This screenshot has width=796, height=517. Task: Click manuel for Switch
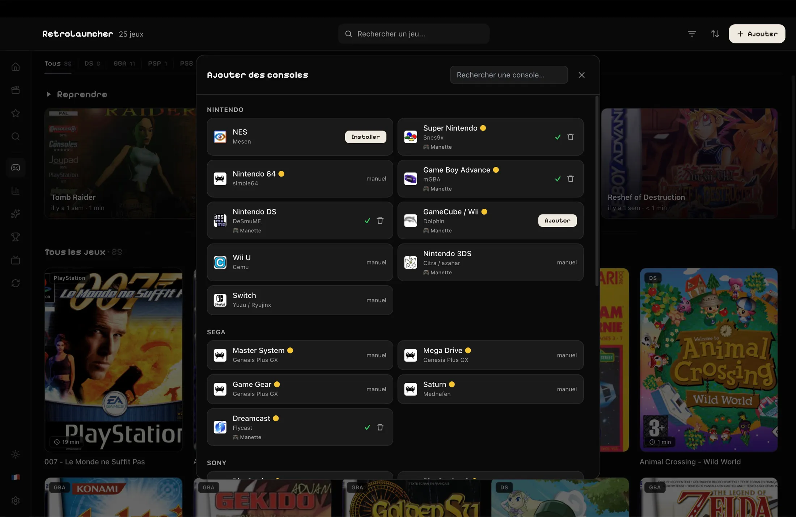[x=376, y=300]
